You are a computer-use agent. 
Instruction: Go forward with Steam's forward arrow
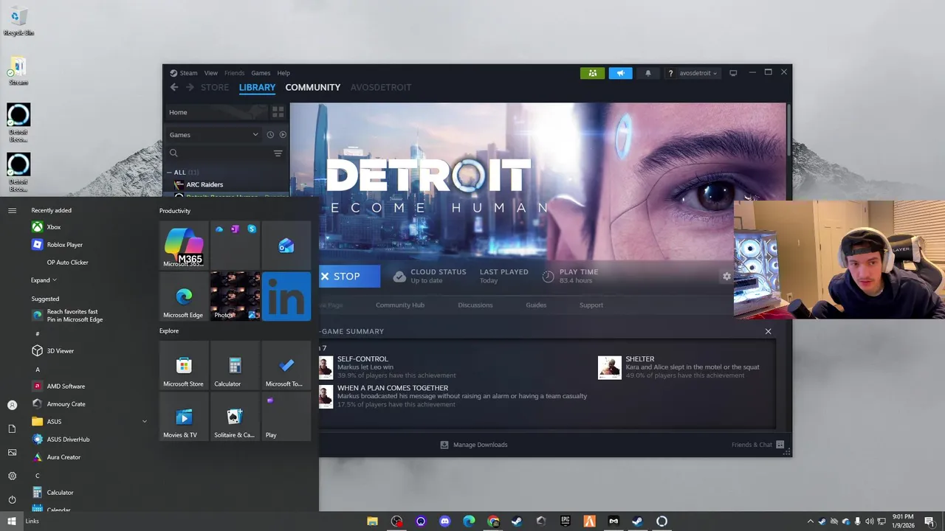coord(190,87)
